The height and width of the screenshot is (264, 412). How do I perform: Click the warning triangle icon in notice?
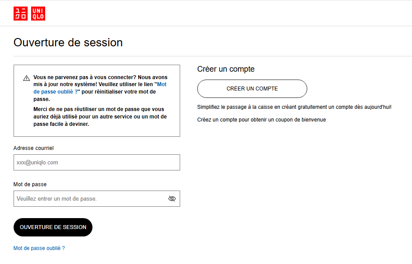[x=27, y=78]
